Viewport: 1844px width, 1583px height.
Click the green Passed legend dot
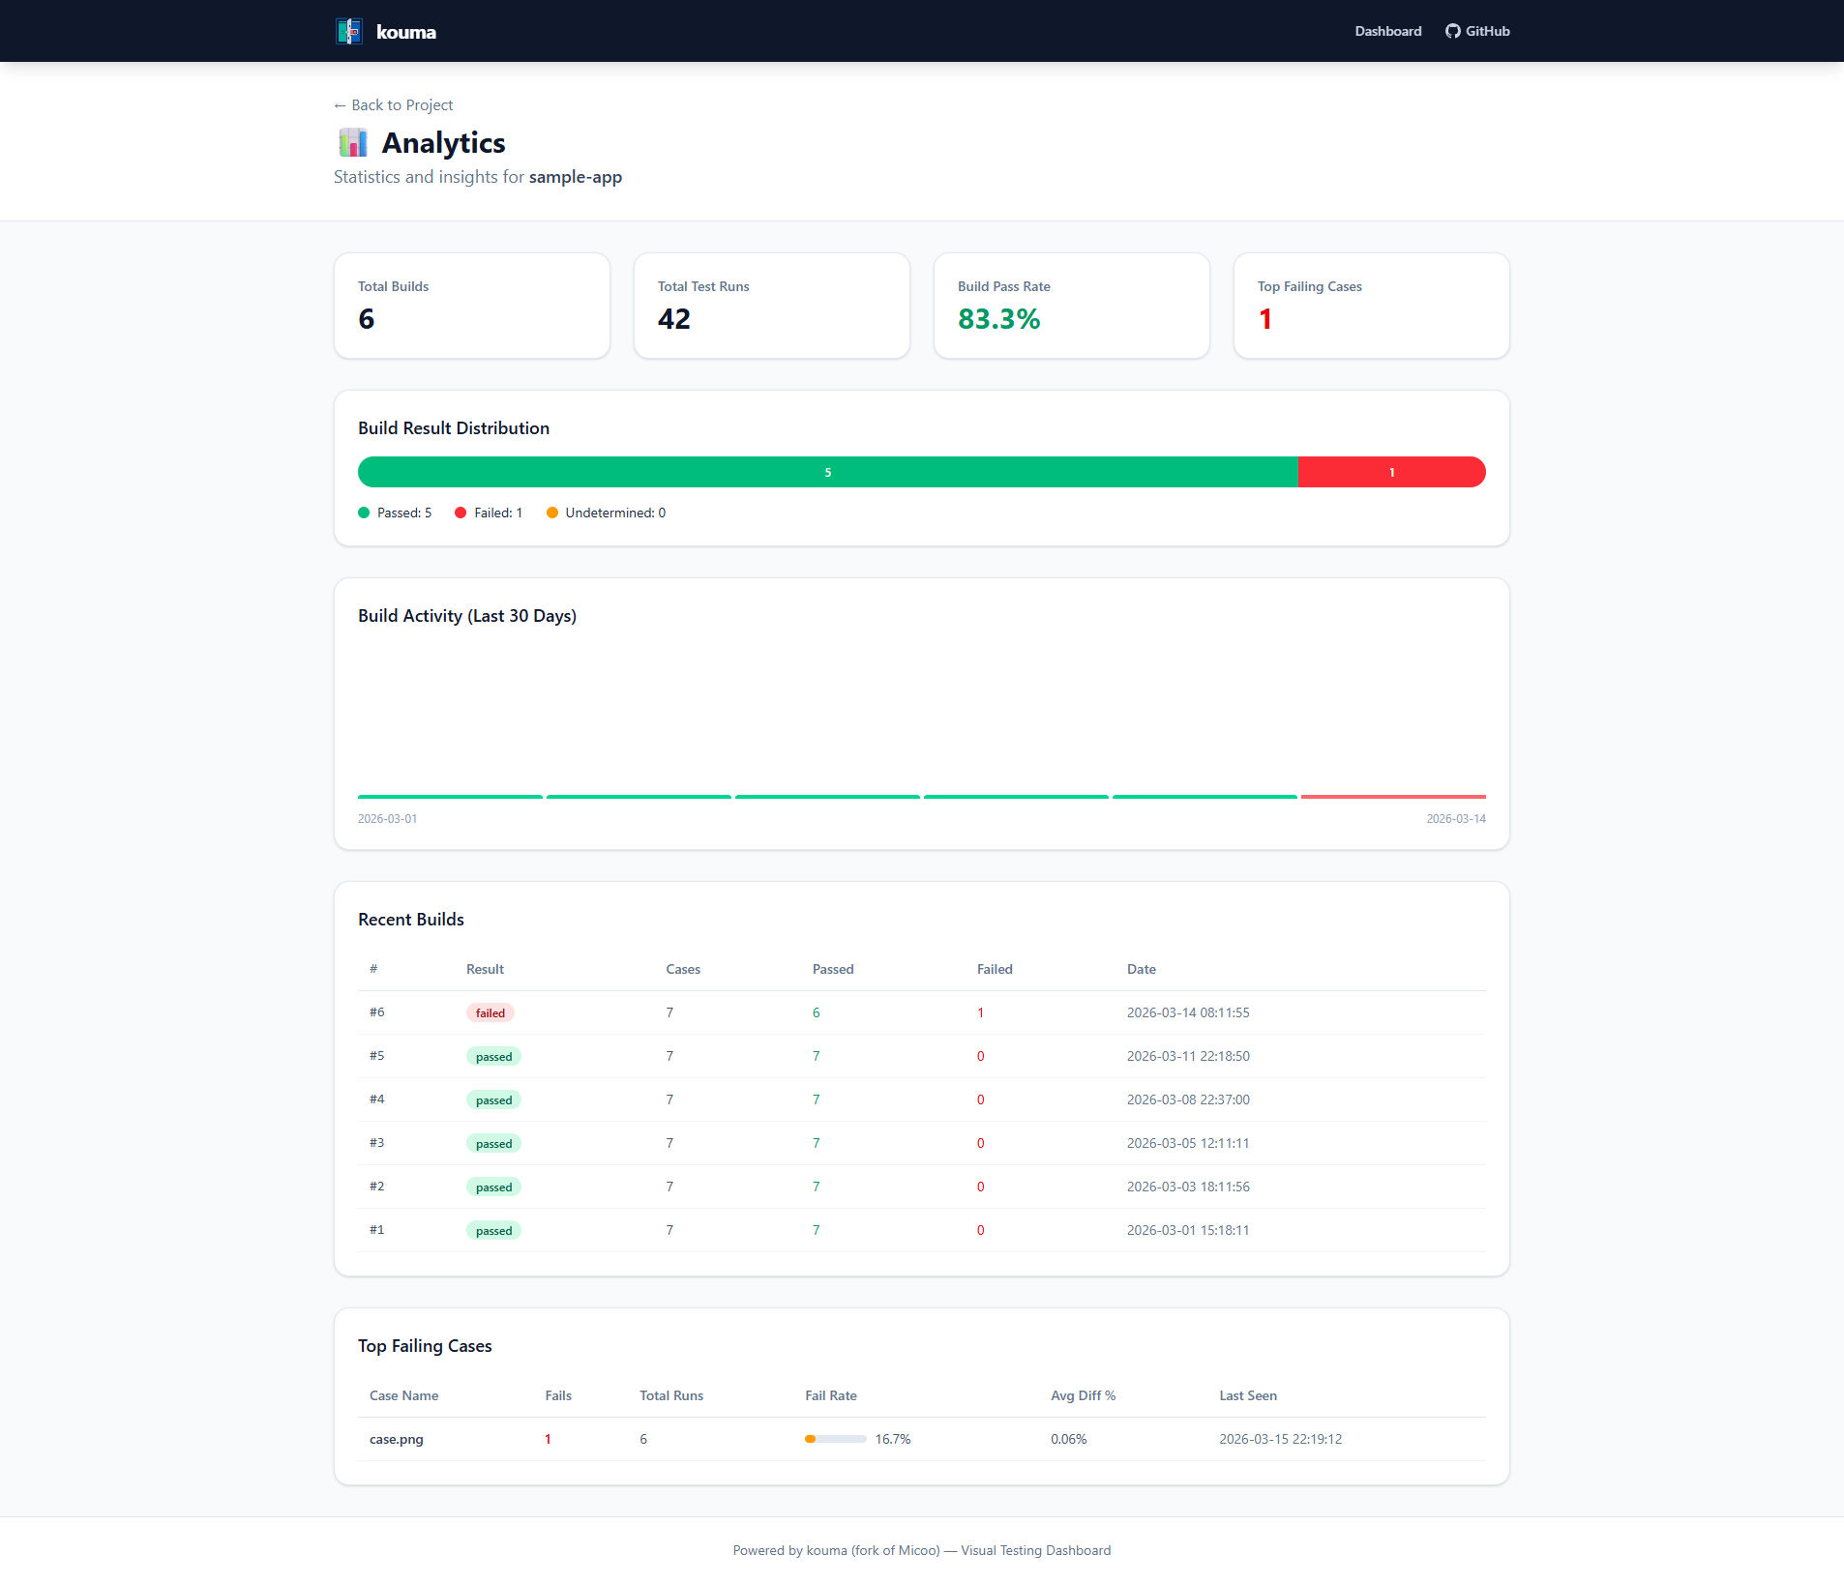pyautogui.click(x=364, y=513)
